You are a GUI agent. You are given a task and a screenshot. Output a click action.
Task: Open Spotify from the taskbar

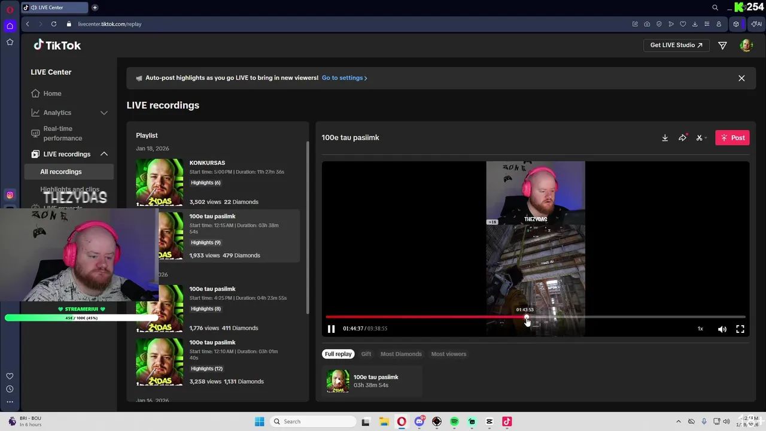[x=454, y=421]
